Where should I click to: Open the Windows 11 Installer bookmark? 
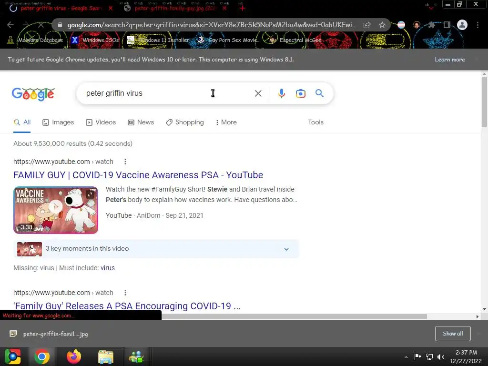(x=158, y=40)
